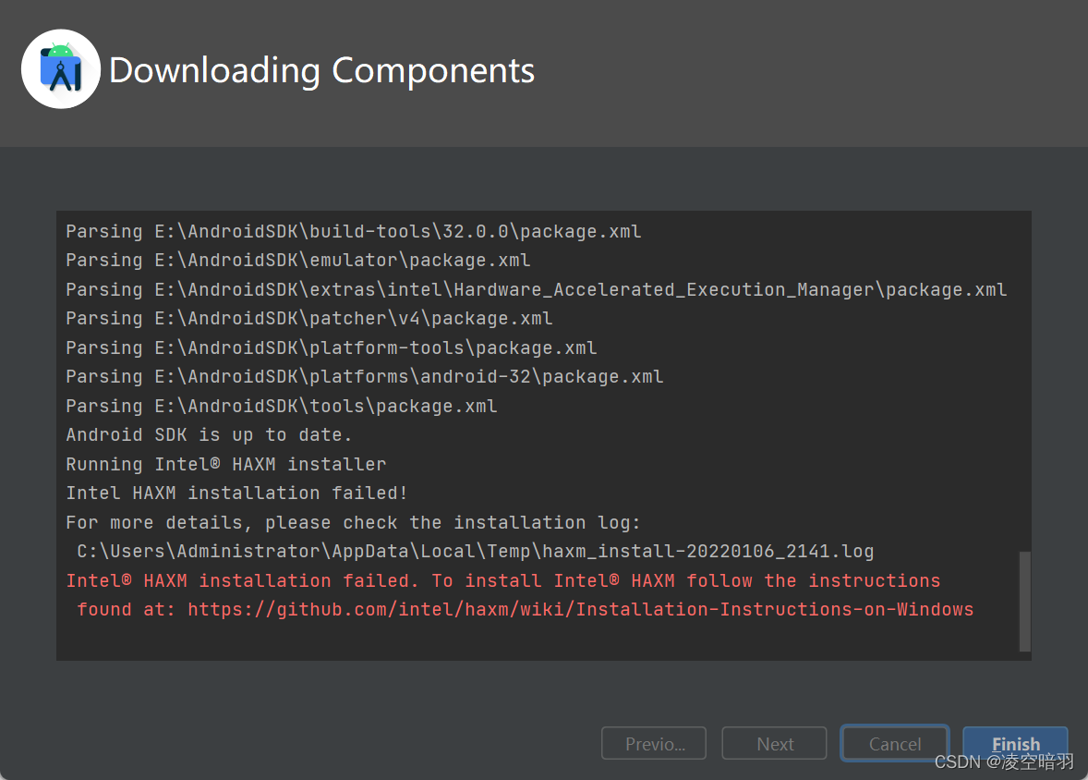Select the 'Intel HAXM installation failed!' line
The width and height of the screenshot is (1088, 780).
(236, 494)
